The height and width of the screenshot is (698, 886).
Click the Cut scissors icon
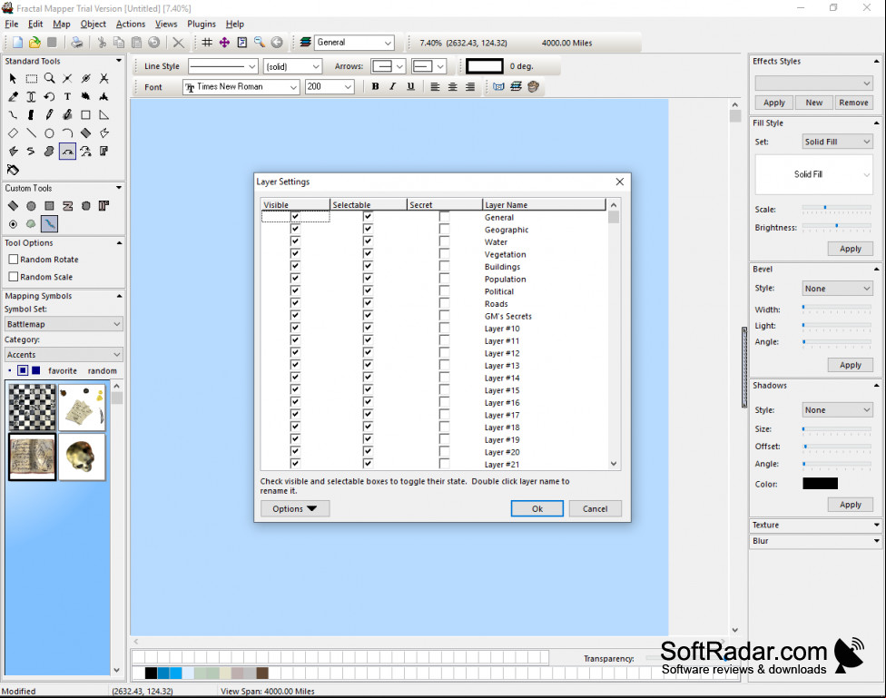coord(102,43)
